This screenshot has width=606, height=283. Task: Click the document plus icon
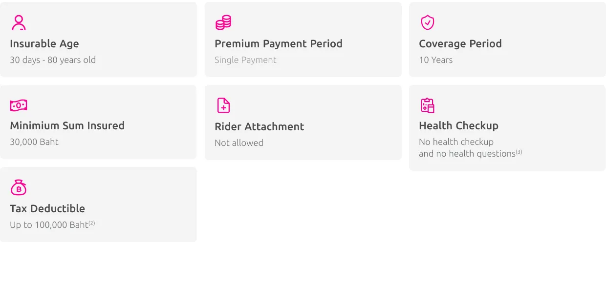click(x=223, y=105)
